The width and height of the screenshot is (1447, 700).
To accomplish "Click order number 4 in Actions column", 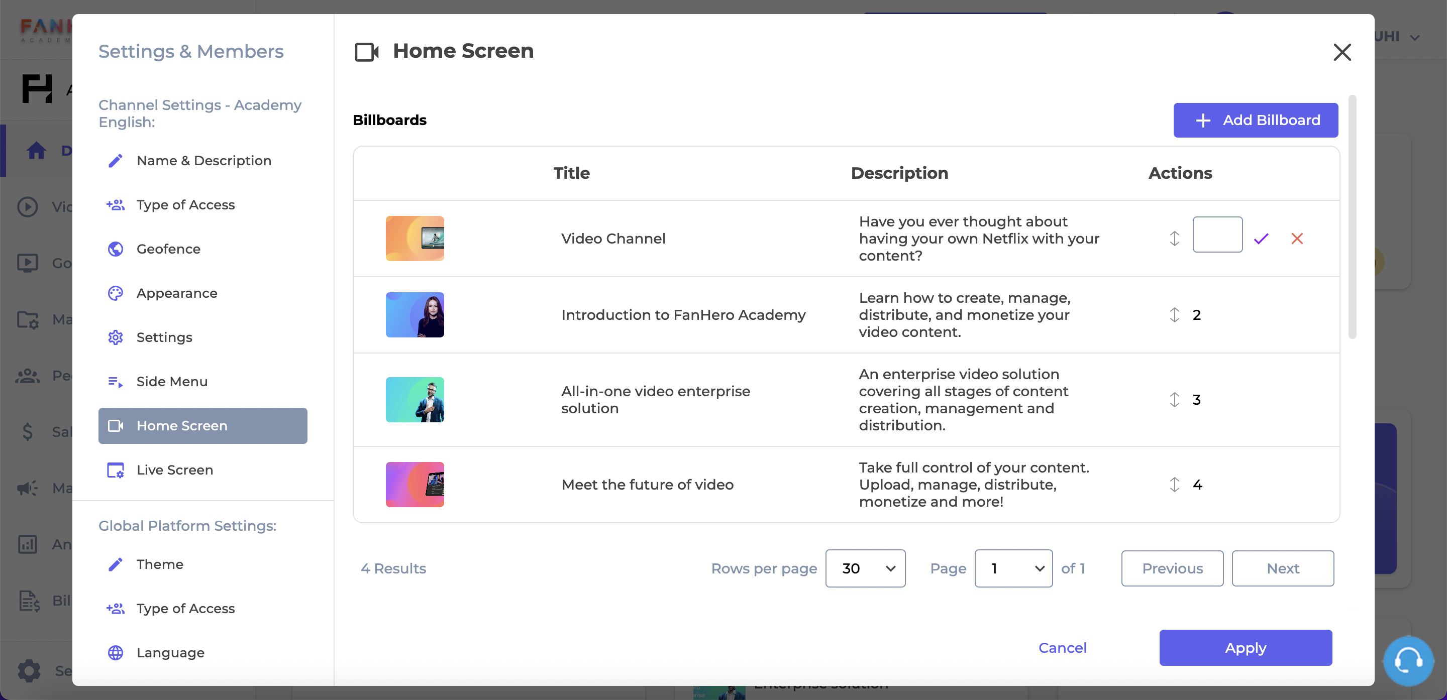I will [x=1197, y=485].
